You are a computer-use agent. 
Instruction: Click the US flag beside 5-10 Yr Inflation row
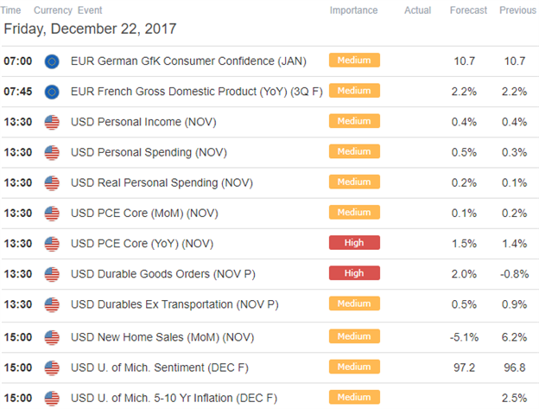point(52,399)
